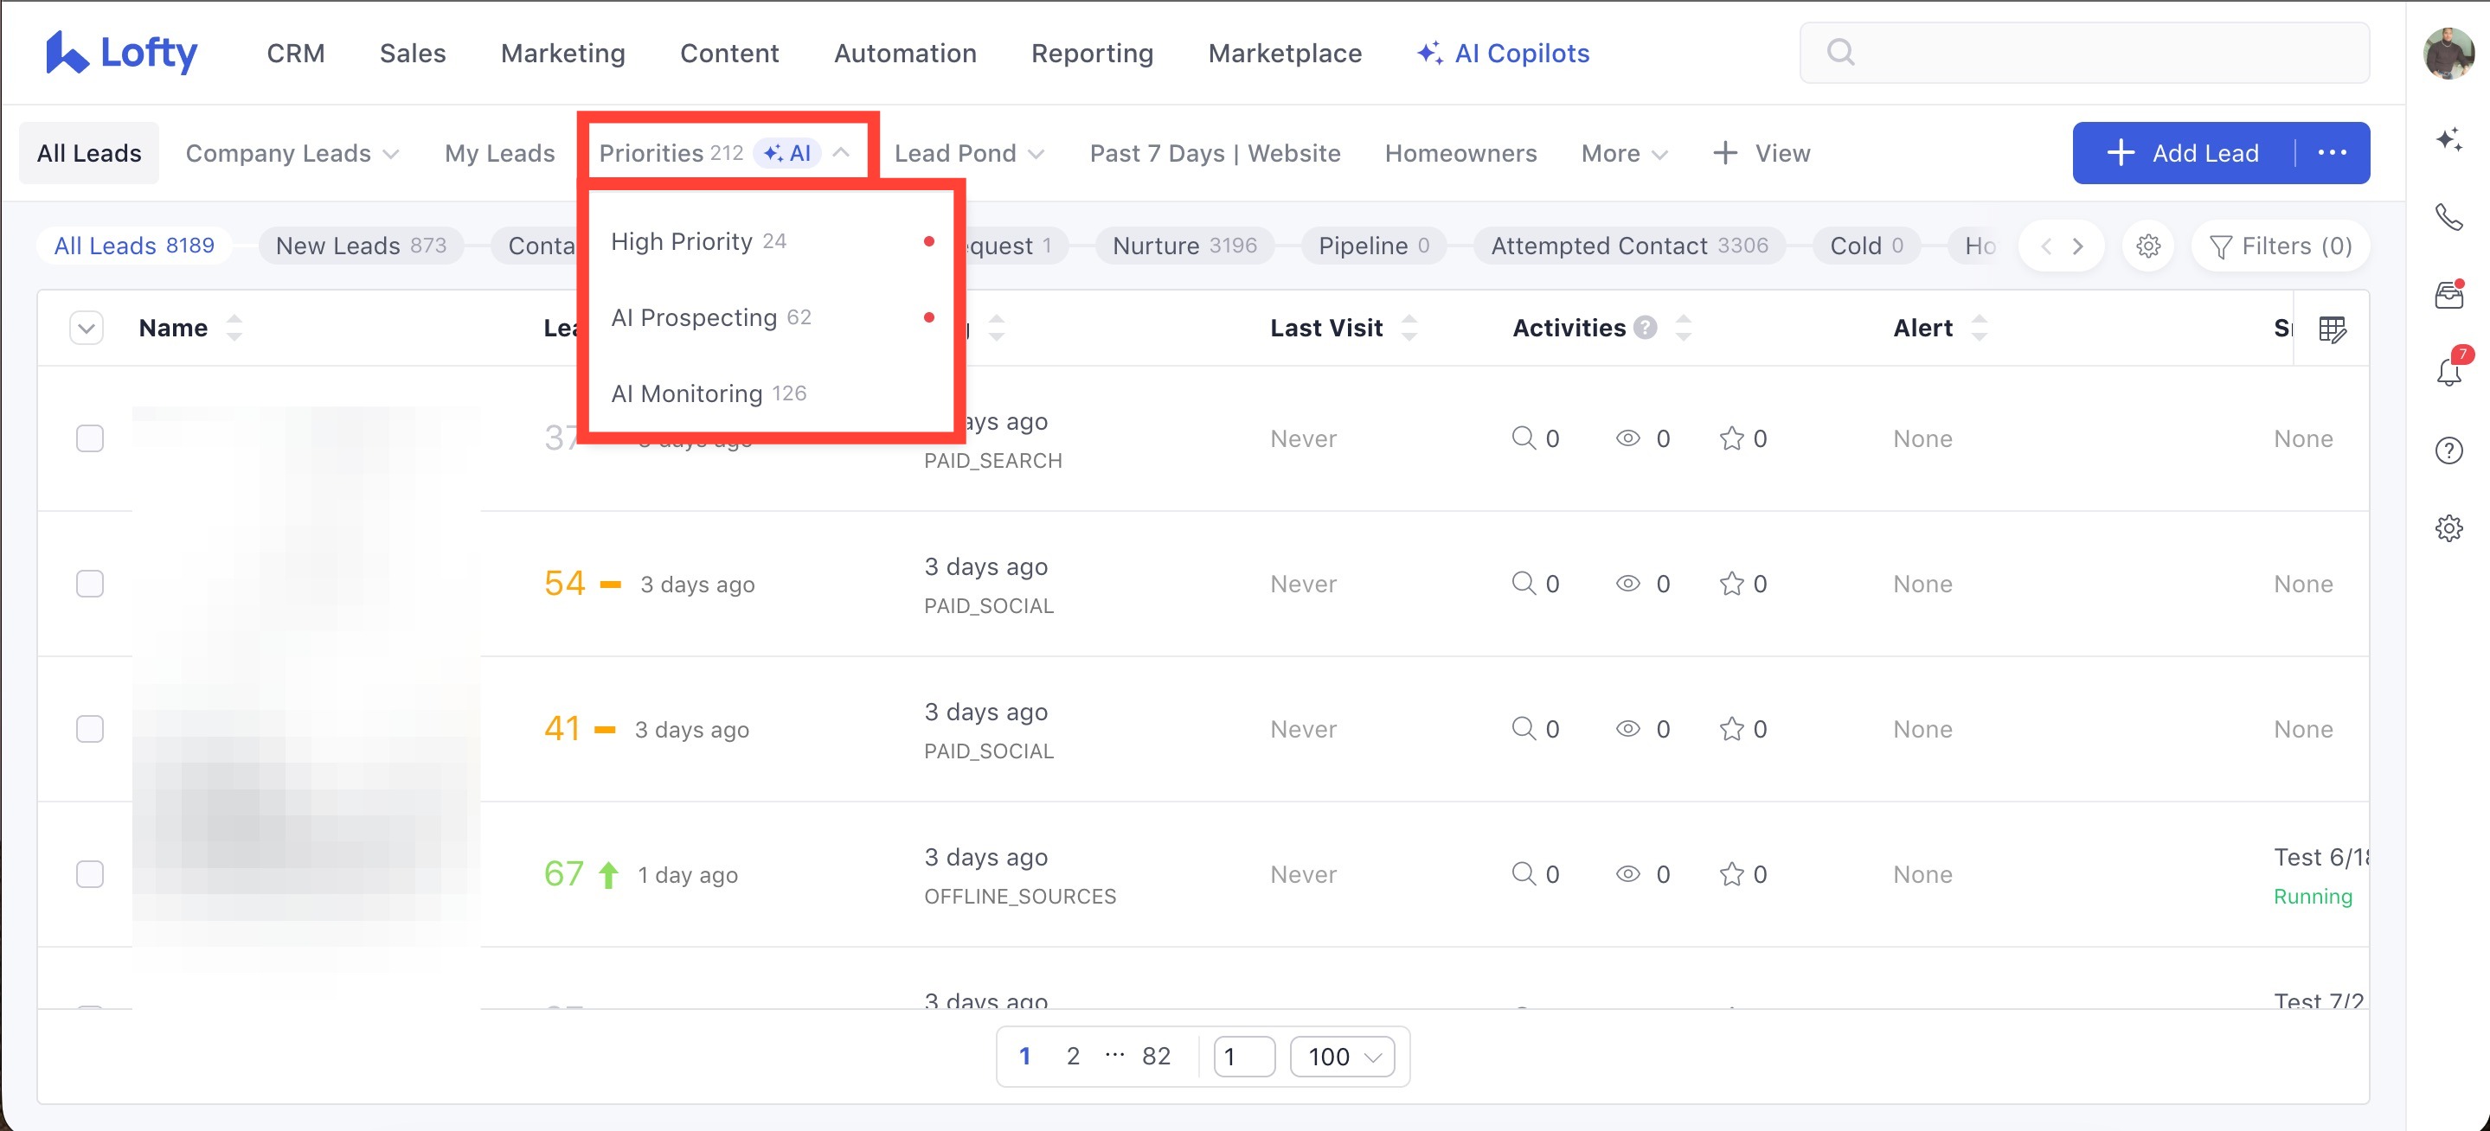Tick the checkbox for the lead scored 54
The width and height of the screenshot is (2490, 1131).
point(90,584)
